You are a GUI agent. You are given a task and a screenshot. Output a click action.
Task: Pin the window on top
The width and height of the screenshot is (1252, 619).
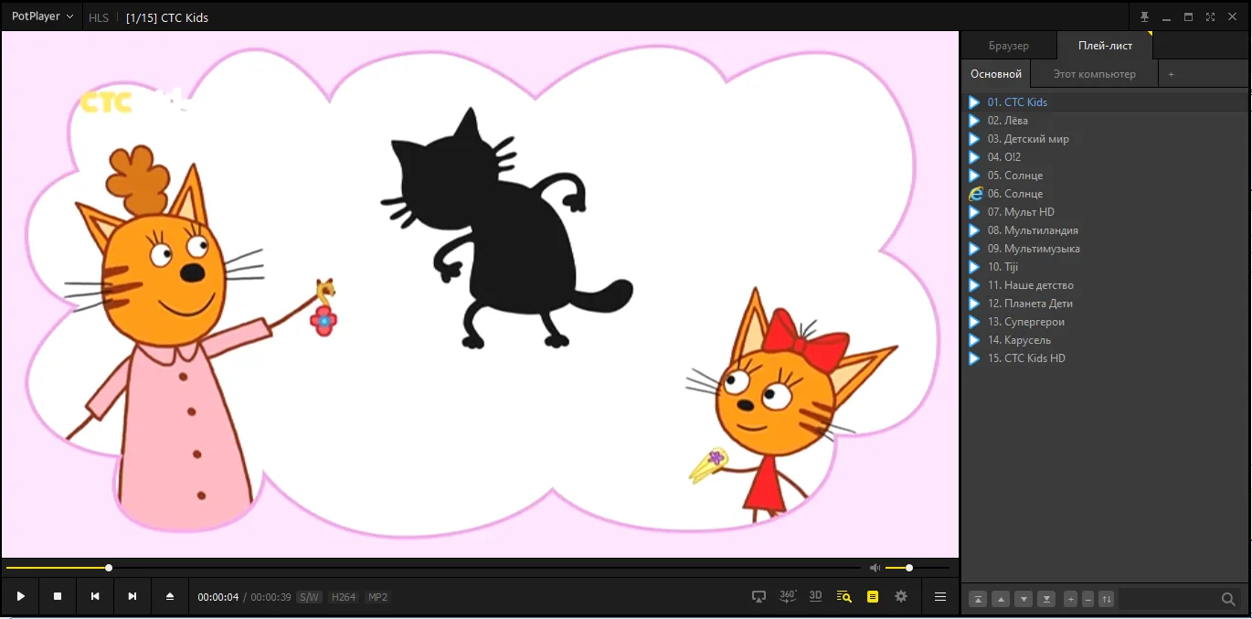click(x=1145, y=16)
